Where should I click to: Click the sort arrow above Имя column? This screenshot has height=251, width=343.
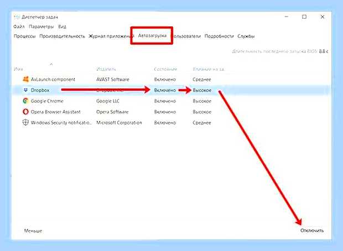pyautogui.click(x=51, y=64)
